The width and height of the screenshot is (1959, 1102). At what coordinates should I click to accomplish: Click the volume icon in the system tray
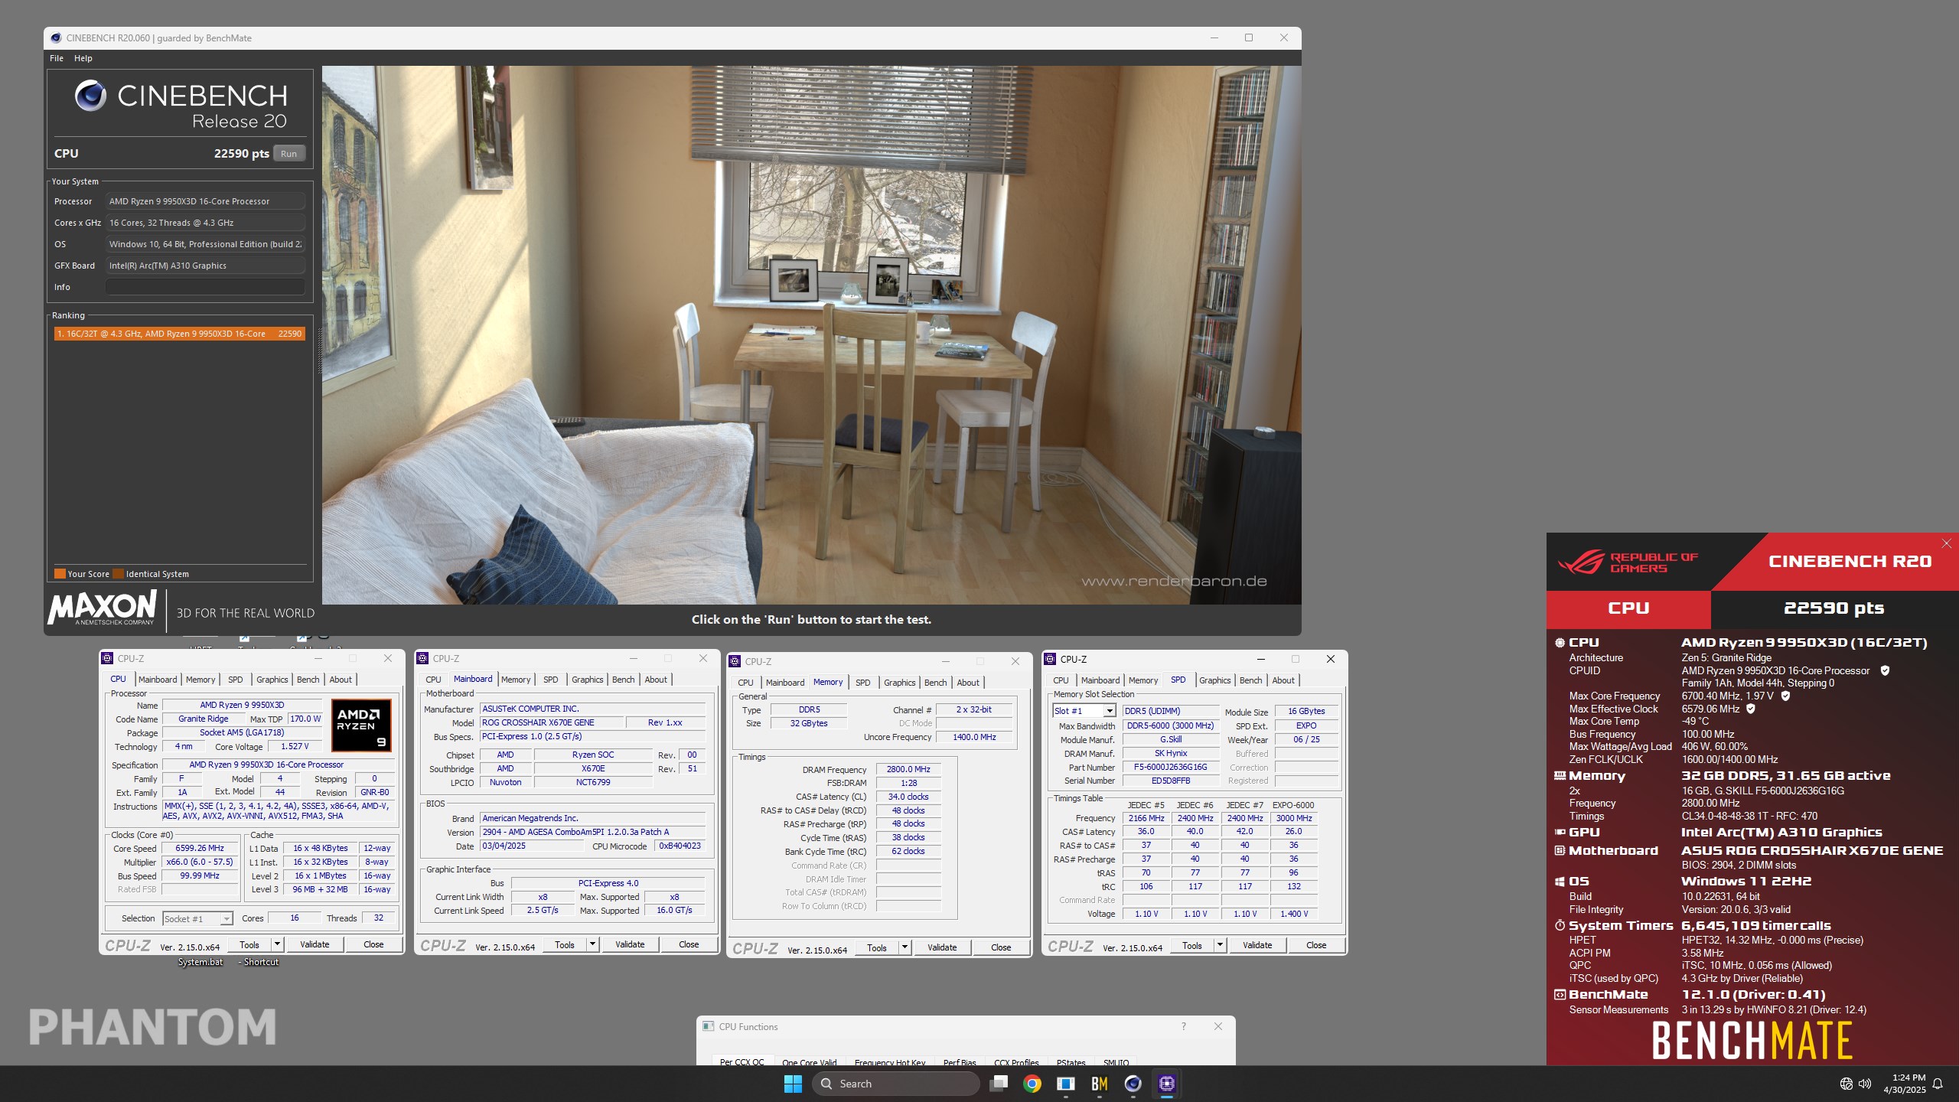pyautogui.click(x=1865, y=1084)
